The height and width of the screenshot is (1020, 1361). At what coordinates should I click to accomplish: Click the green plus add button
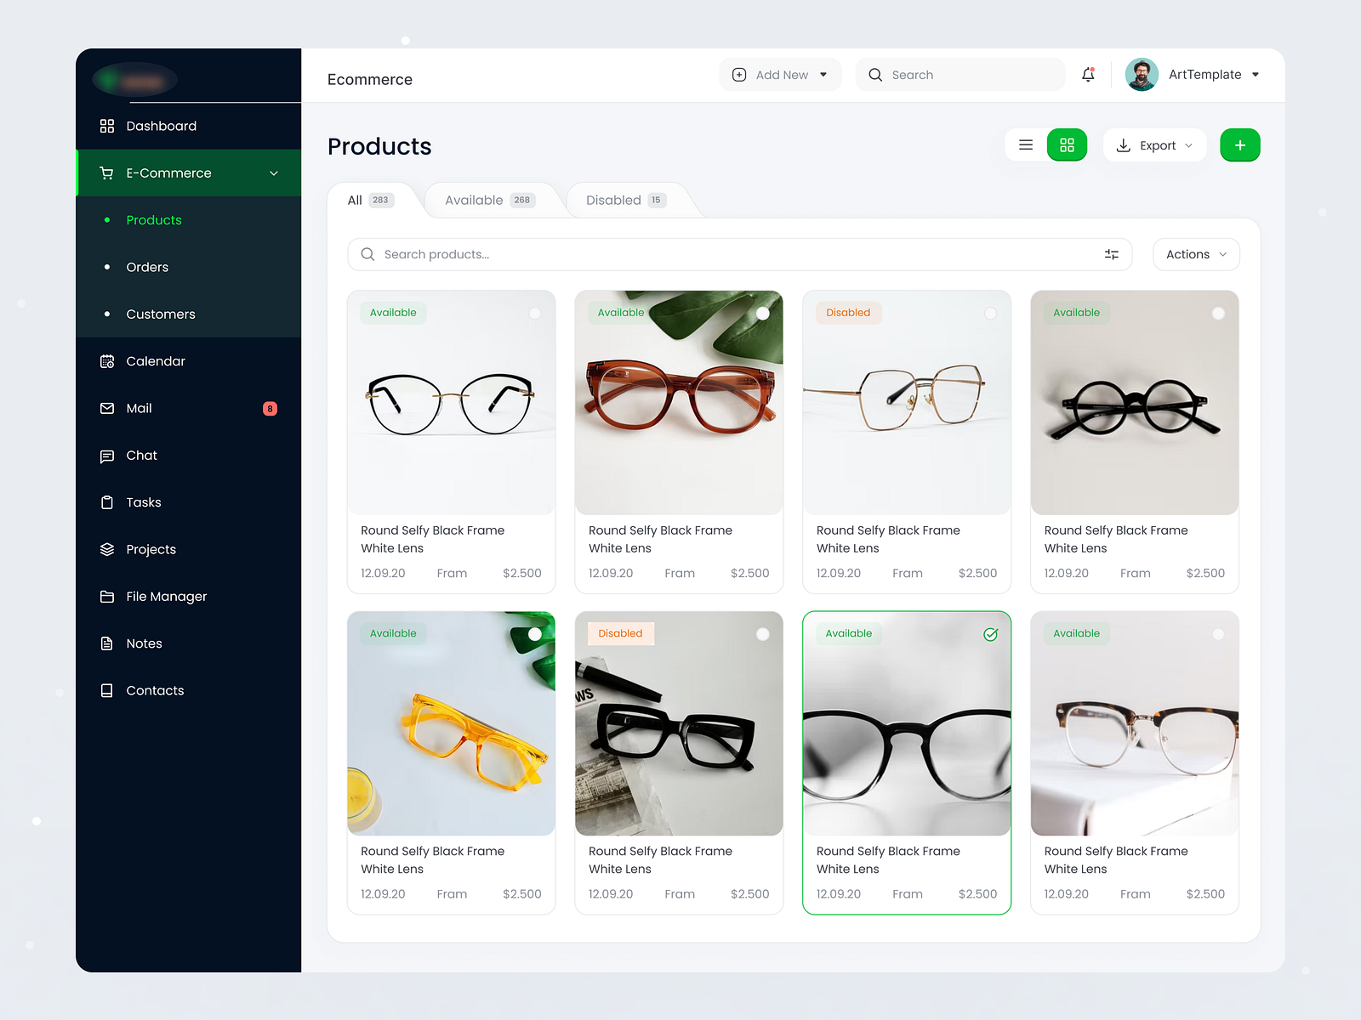1239,145
